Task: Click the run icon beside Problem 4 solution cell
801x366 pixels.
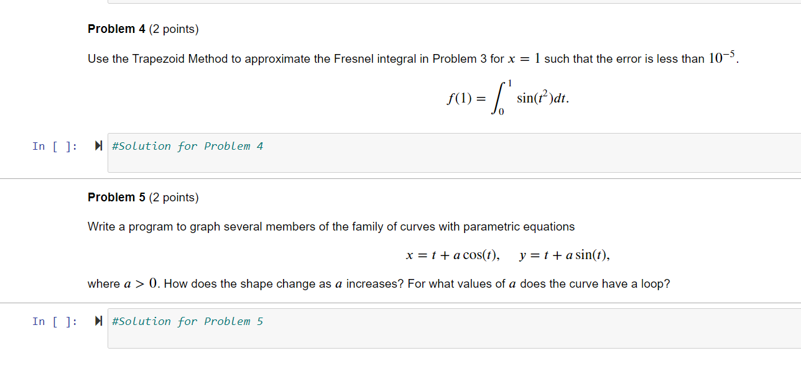Action: click(98, 145)
